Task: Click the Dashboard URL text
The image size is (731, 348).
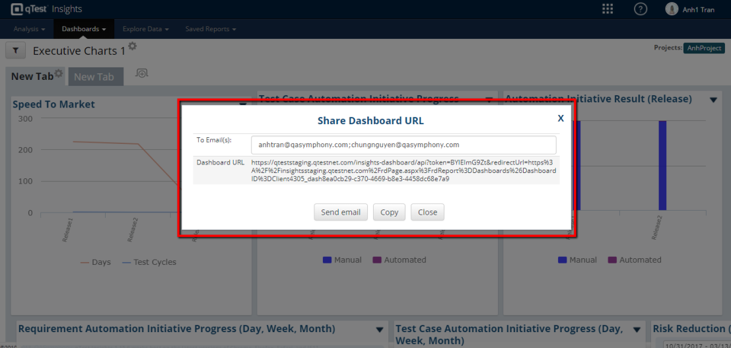Action: [403, 170]
